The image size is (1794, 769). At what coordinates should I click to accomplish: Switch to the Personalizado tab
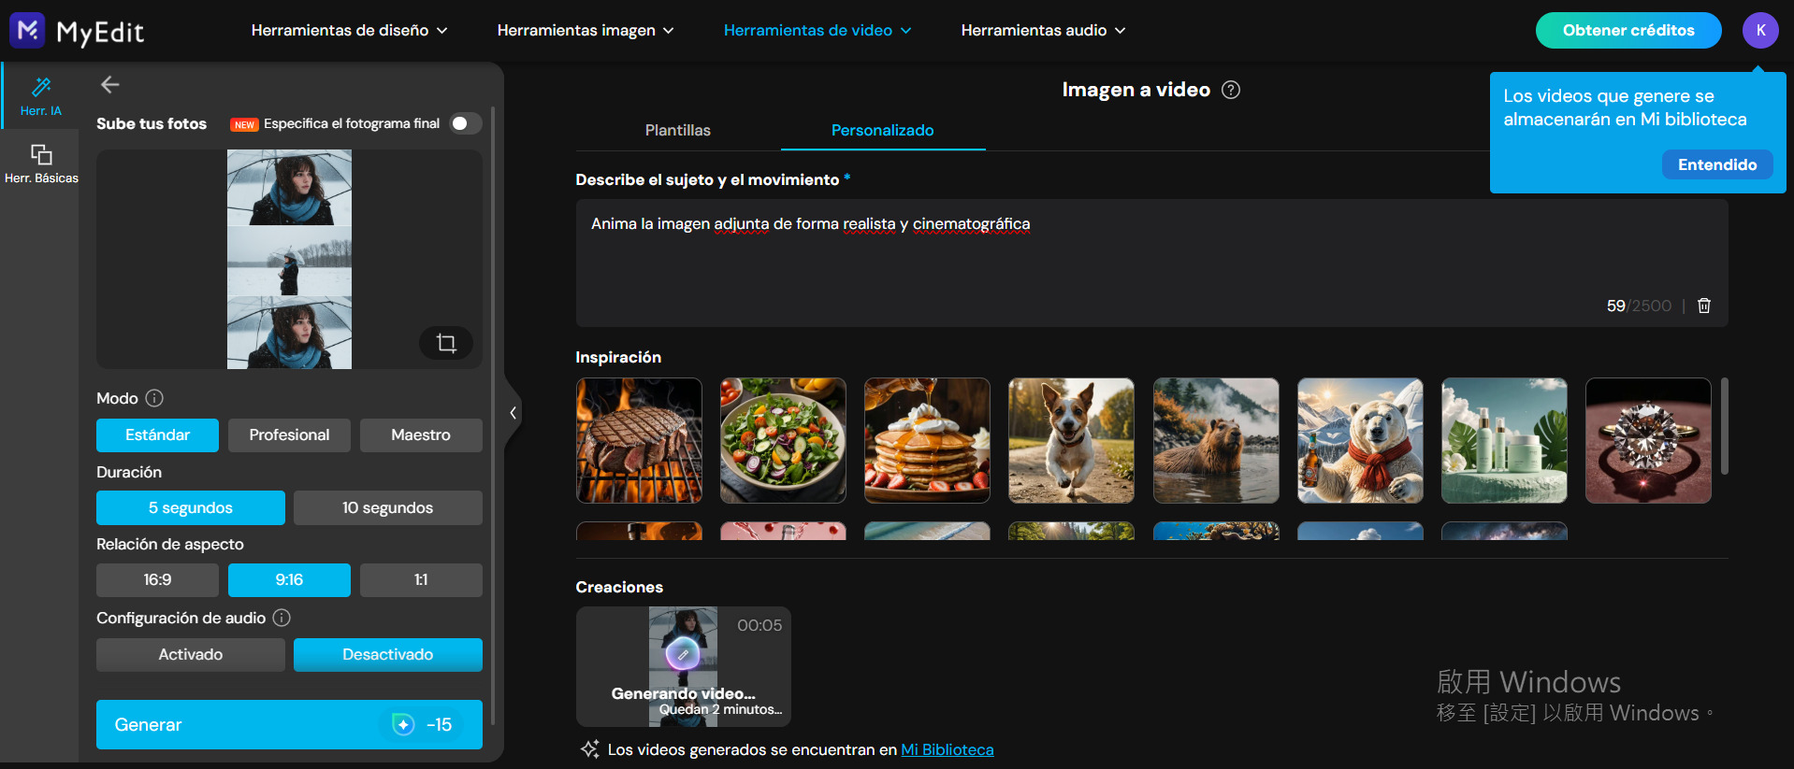[883, 131]
